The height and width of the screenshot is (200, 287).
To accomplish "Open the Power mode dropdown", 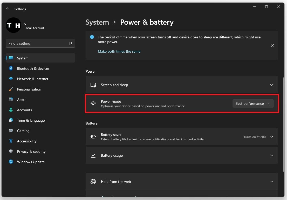I will click(253, 104).
